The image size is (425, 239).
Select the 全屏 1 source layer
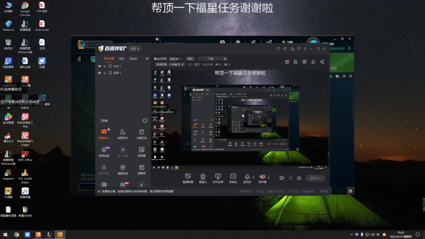tap(117, 73)
